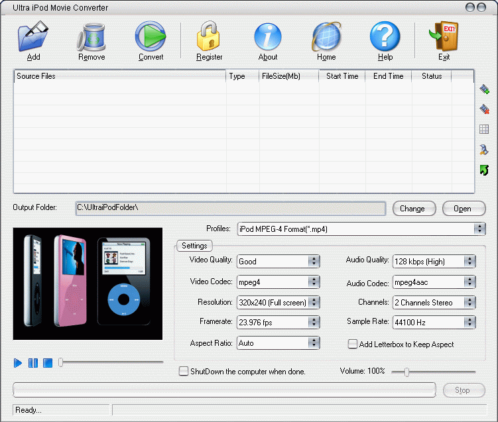Select the Settings tab
Viewport: 498px width, 422px height.
click(194, 246)
